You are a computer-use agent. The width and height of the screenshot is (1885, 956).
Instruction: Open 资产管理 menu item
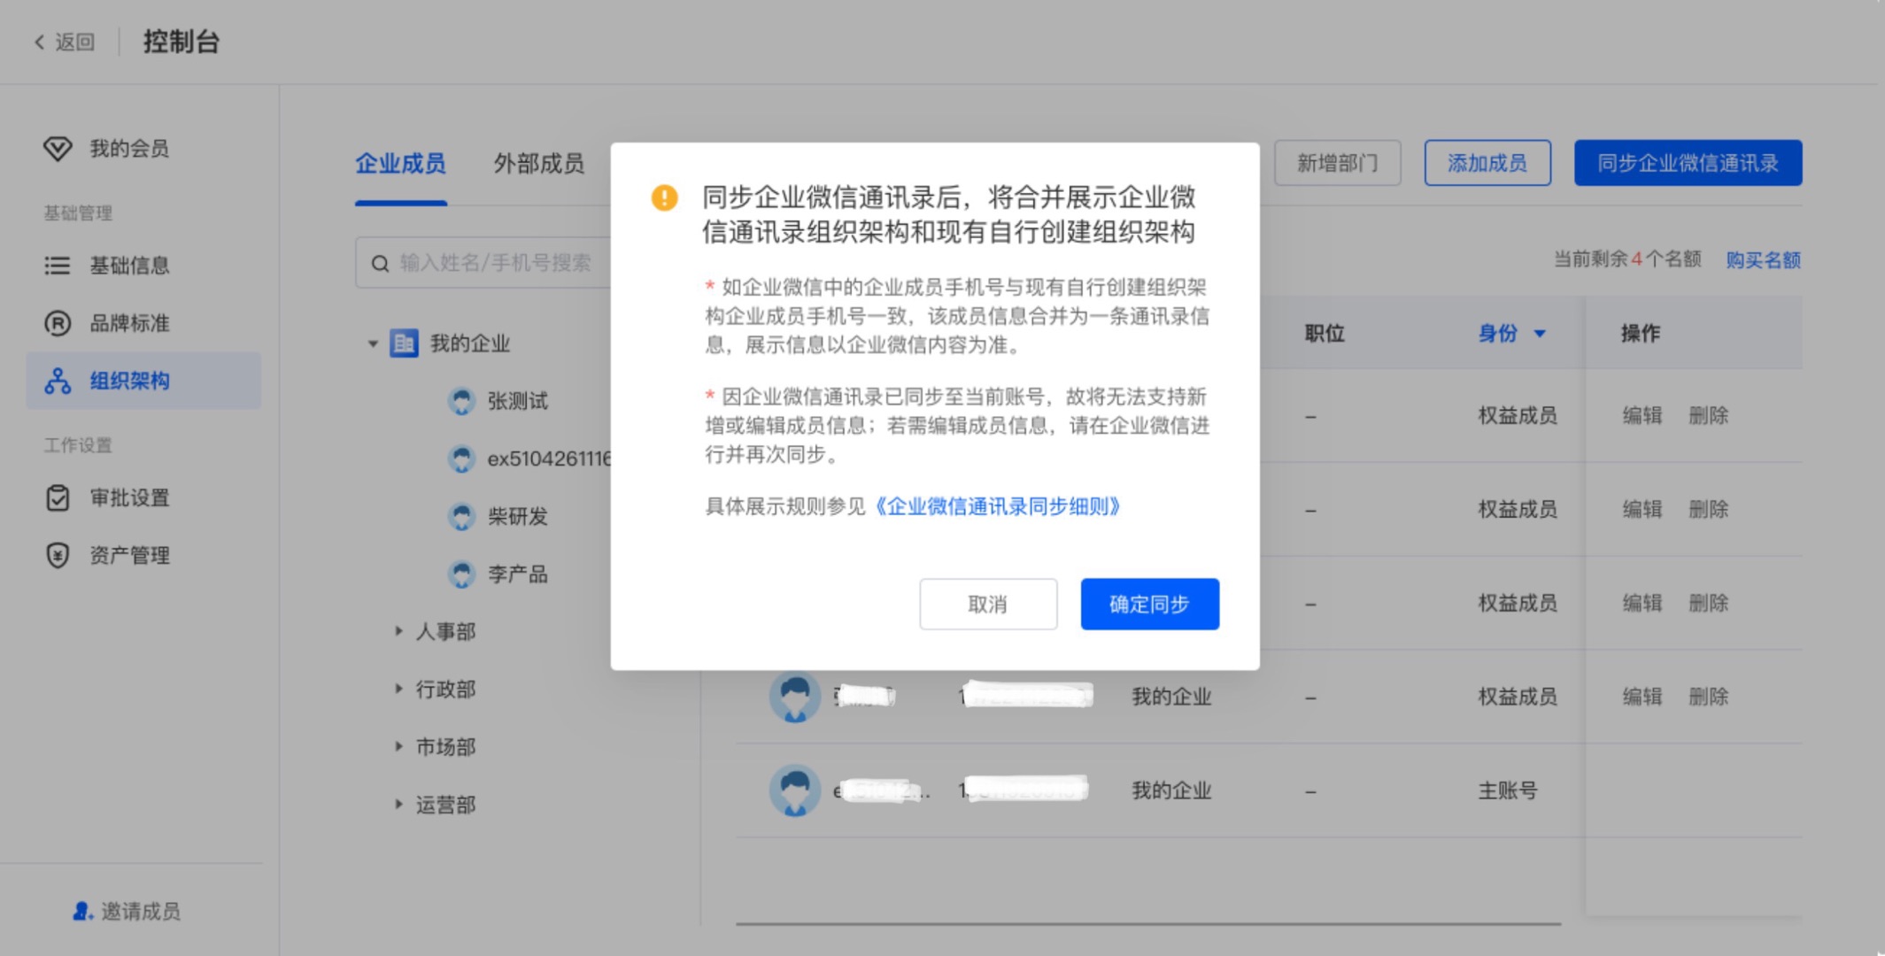129,555
